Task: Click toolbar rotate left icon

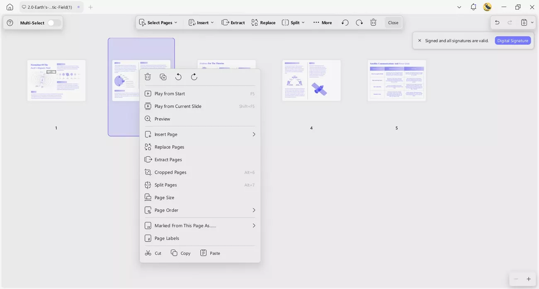Action: click(x=345, y=22)
